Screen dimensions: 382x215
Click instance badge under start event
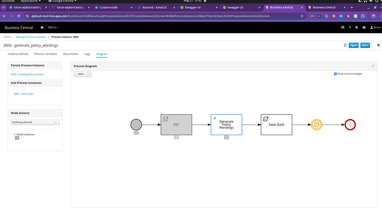136,133
